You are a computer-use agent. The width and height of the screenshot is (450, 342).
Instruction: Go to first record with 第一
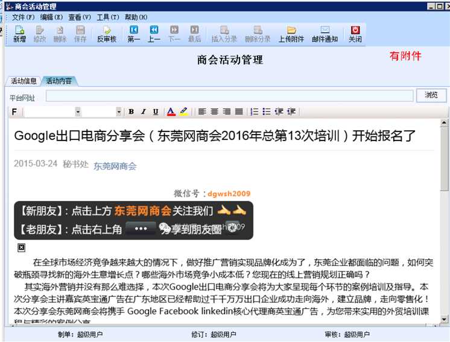pos(134,34)
